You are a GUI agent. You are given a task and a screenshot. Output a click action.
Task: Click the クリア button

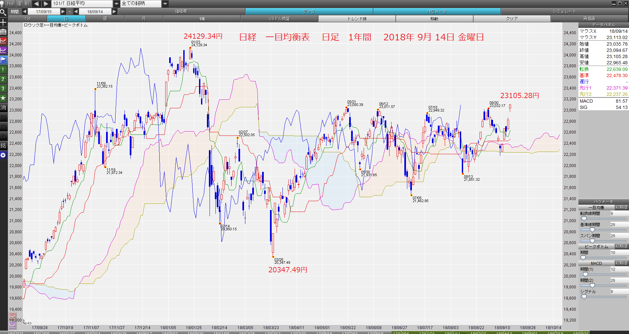[x=512, y=19]
